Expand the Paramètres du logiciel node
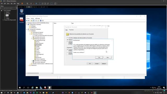 [x=30, y=32]
